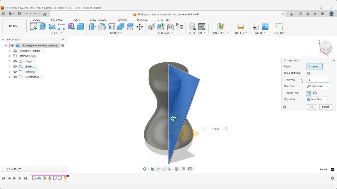Expand the Origin tree item
The image size is (337, 189).
click(x=10, y=61)
